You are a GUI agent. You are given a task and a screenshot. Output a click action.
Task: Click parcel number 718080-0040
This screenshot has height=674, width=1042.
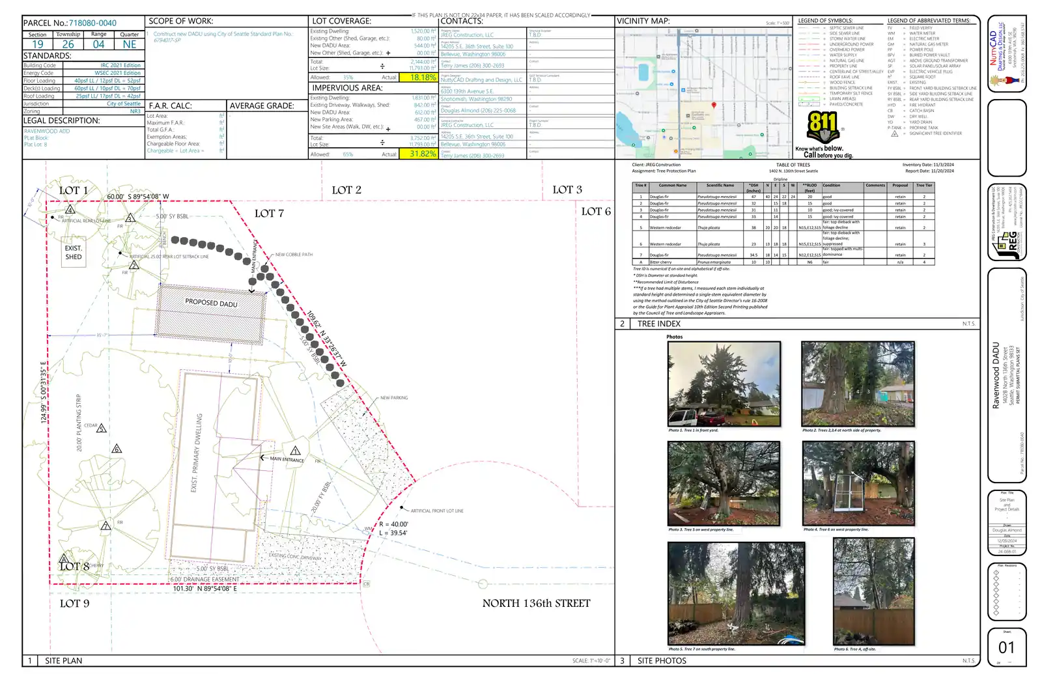coord(92,23)
